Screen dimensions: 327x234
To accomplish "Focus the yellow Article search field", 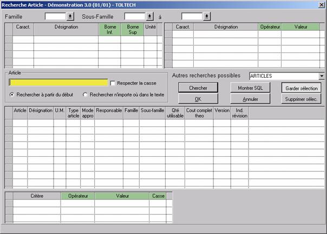I will 58,83.
